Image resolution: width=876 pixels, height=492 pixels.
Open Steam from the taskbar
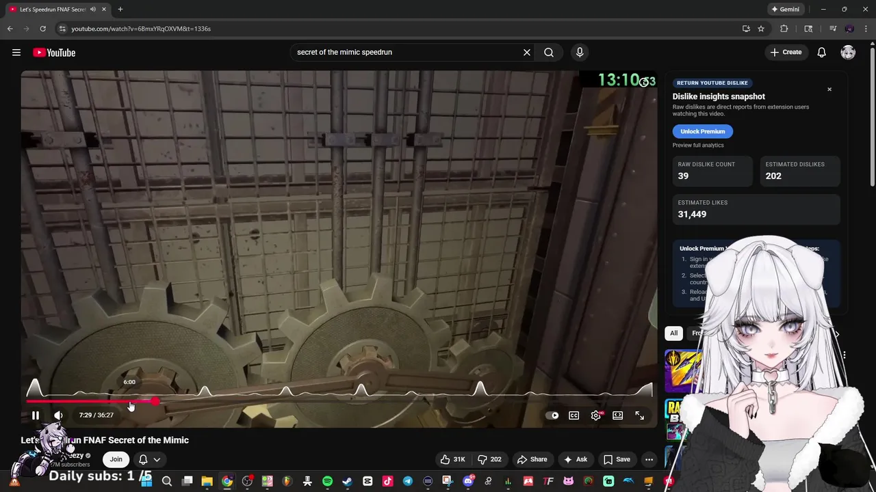(347, 481)
